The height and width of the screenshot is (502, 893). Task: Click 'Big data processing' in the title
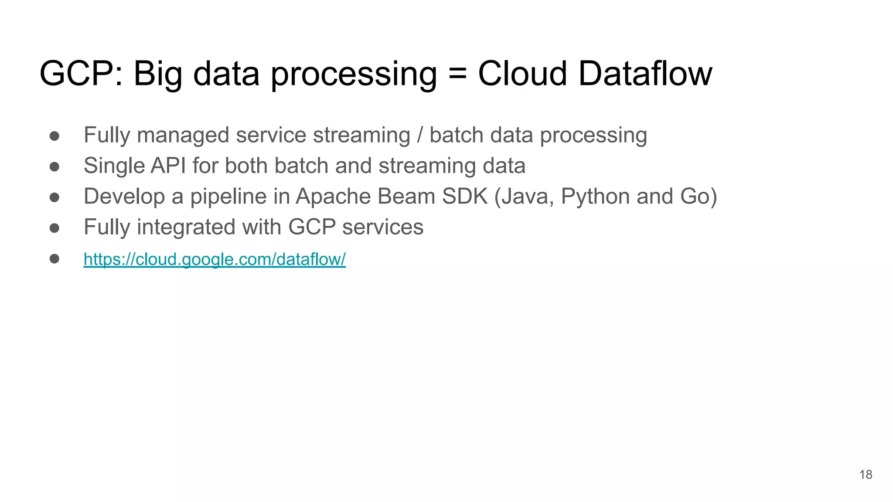285,74
